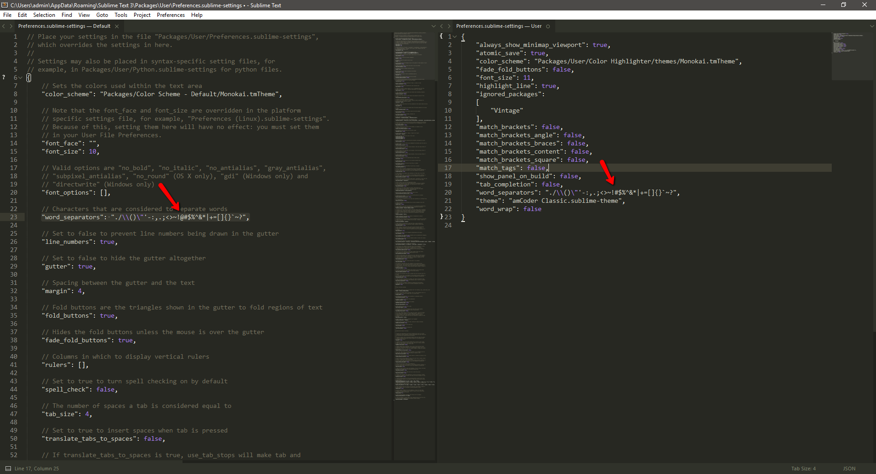Place cursor on "word_separators" line in User pane

point(578,193)
